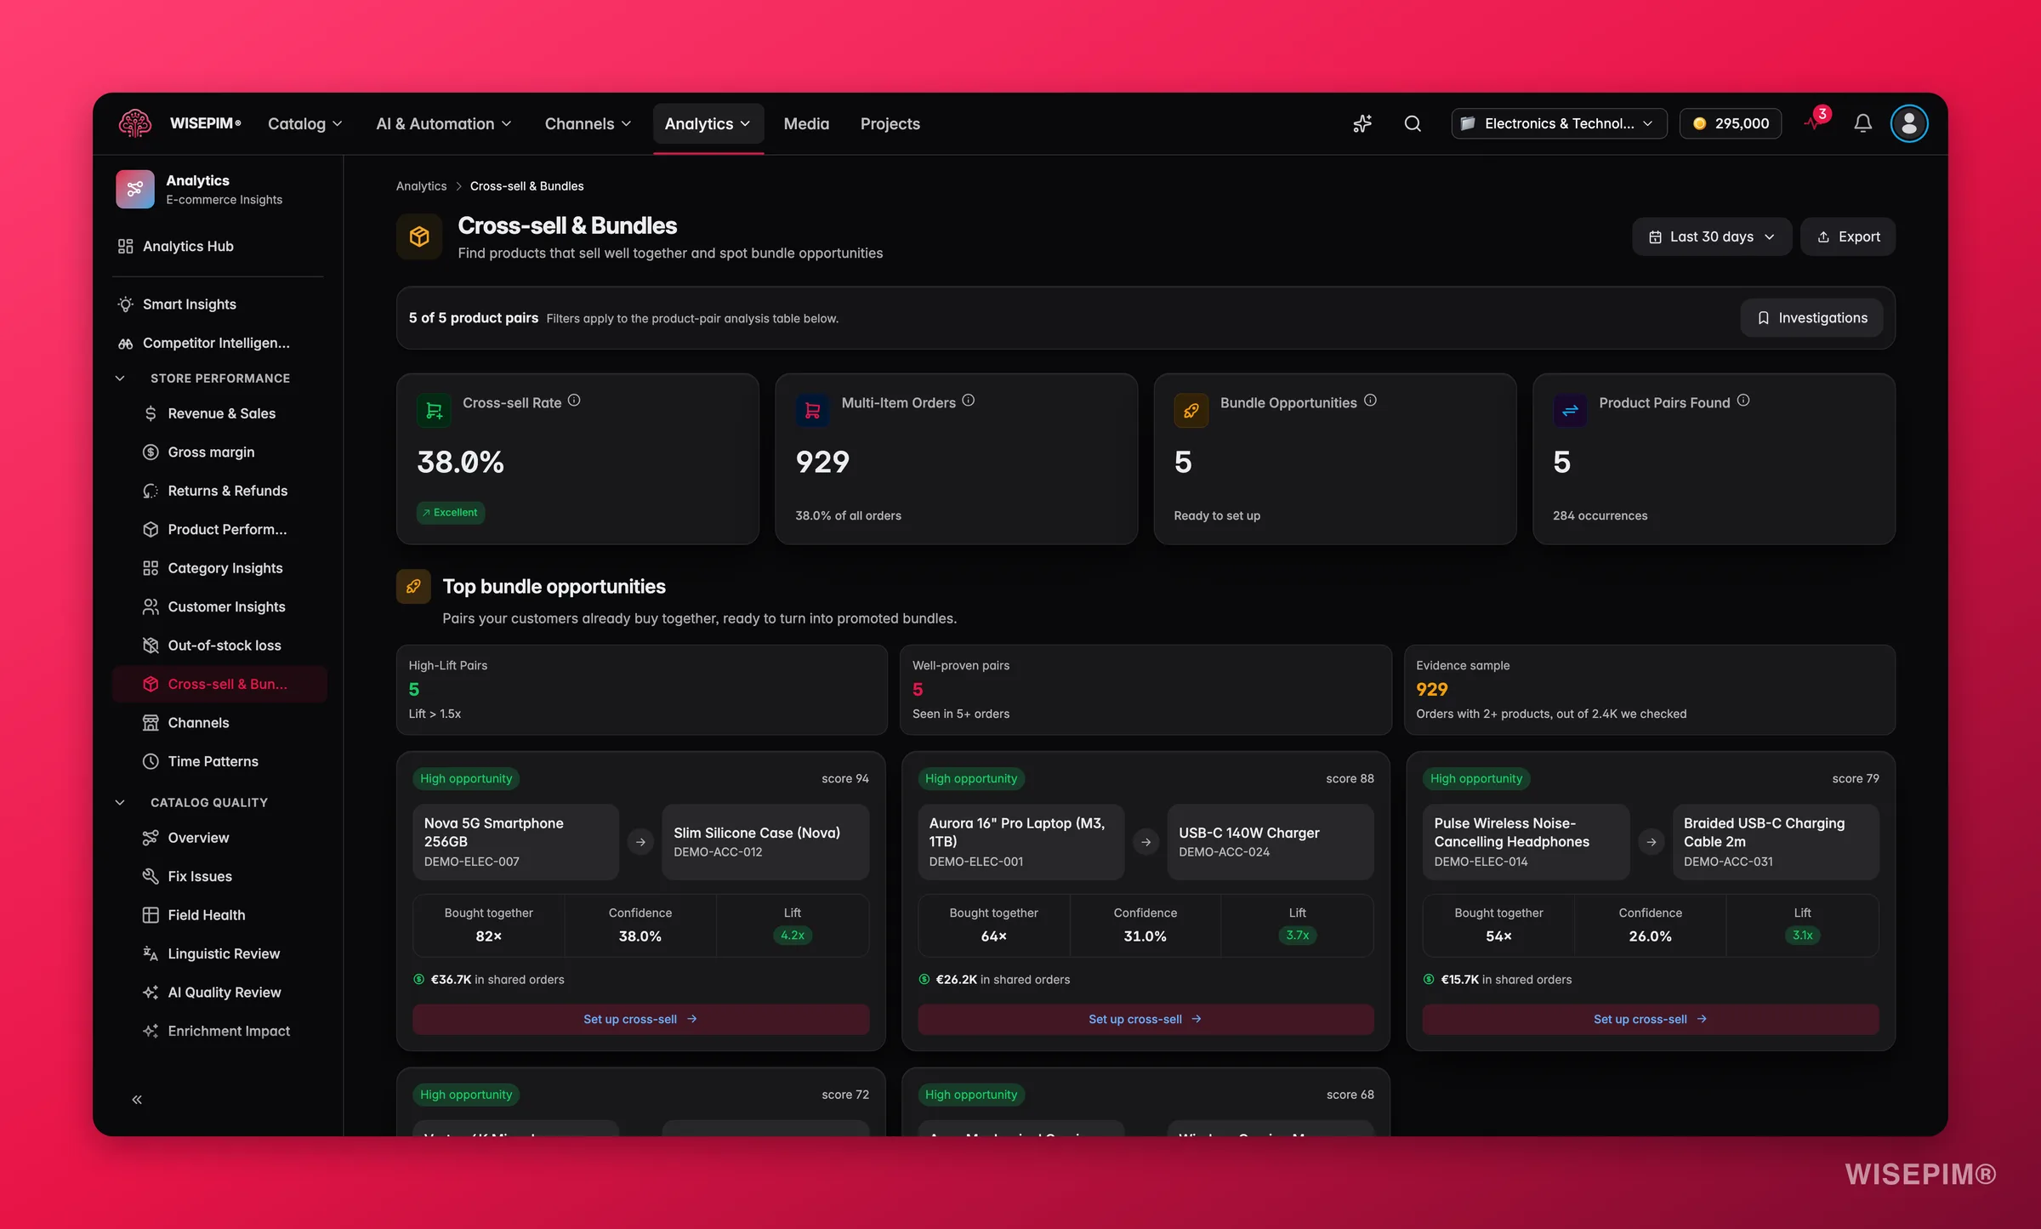Set up cross-sell for Aurora Laptop pair
Screen dimensions: 2041x1229
tap(1146, 1019)
